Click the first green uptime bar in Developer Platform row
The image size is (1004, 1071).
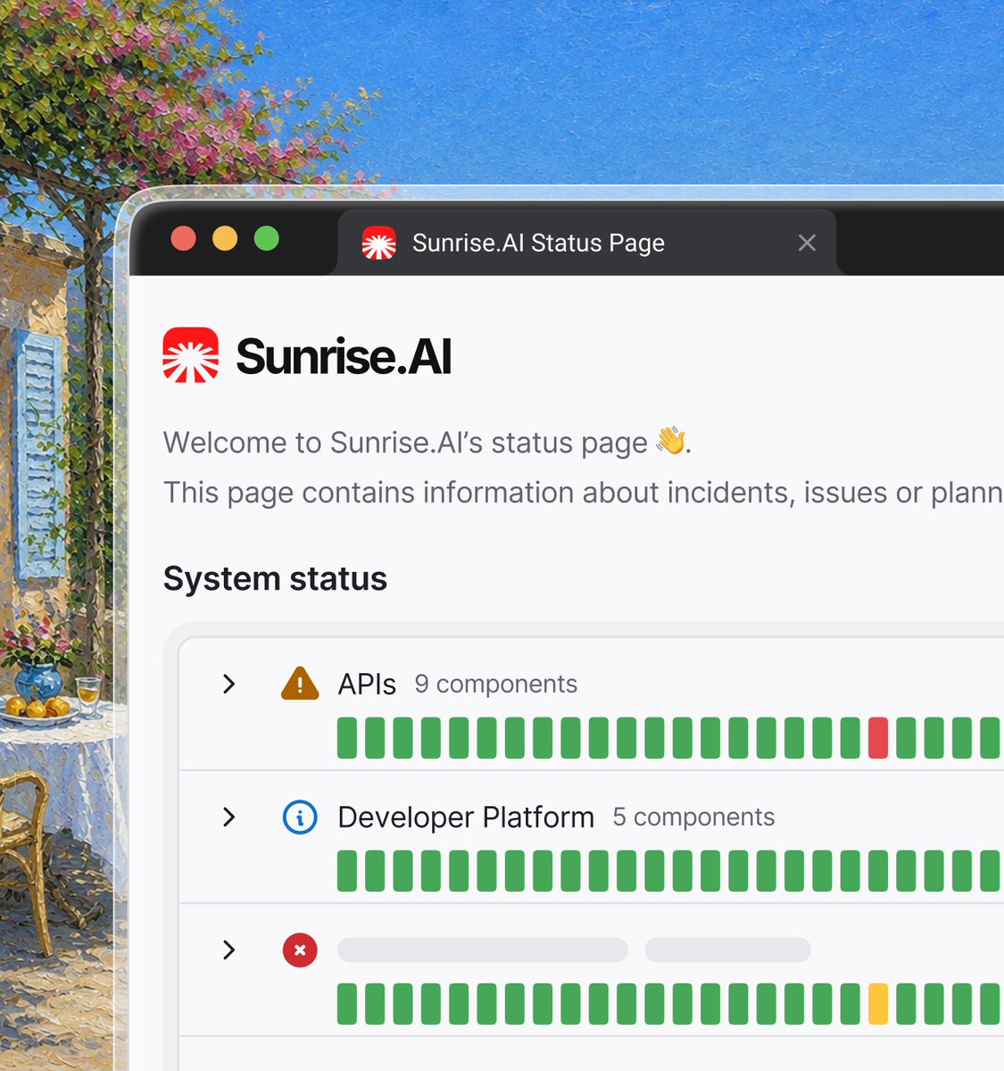coord(347,870)
